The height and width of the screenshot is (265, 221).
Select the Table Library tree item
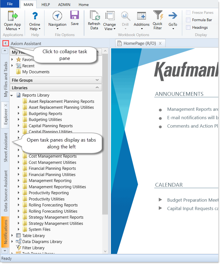coord(33,235)
